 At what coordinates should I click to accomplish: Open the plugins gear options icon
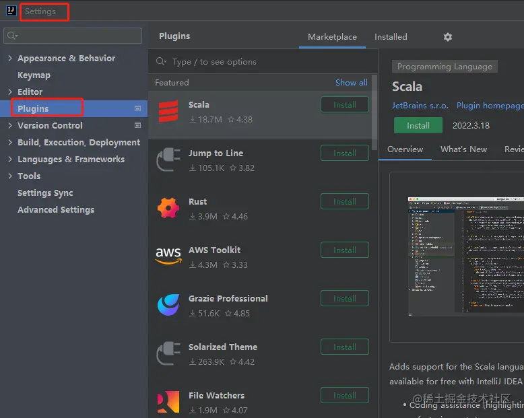pyautogui.click(x=448, y=37)
